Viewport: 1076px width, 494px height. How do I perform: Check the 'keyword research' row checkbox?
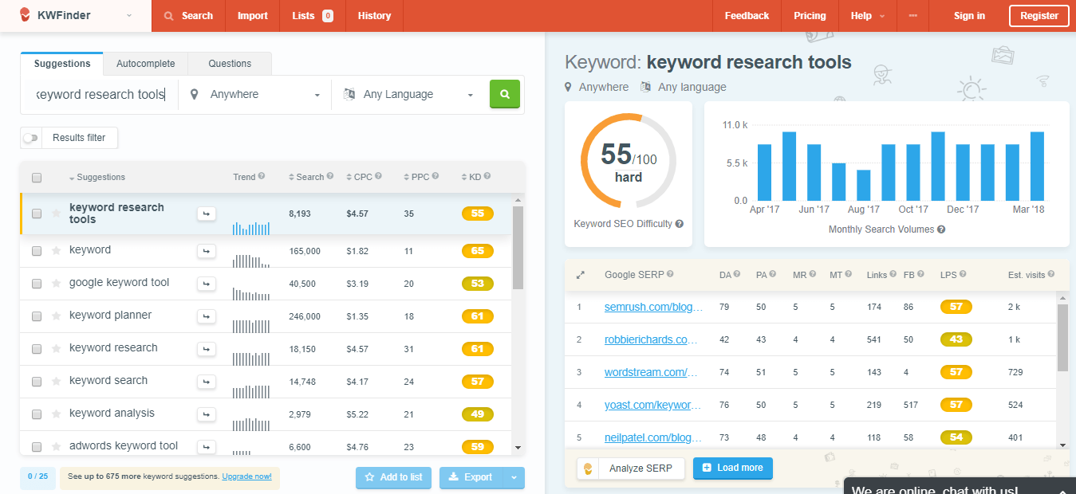point(37,349)
